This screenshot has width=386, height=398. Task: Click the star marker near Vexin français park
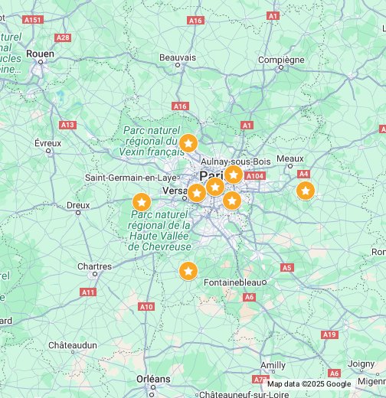[188, 143]
